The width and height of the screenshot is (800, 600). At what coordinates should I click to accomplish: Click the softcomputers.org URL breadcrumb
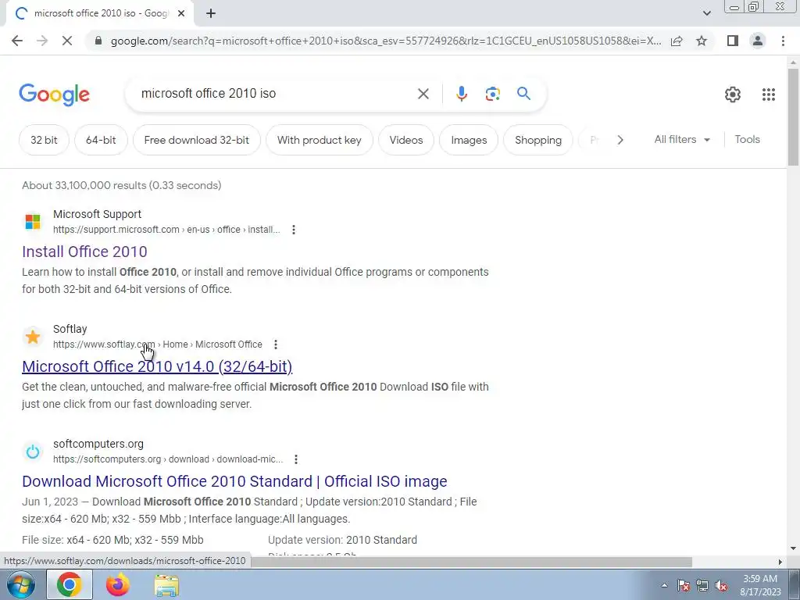pos(168,459)
